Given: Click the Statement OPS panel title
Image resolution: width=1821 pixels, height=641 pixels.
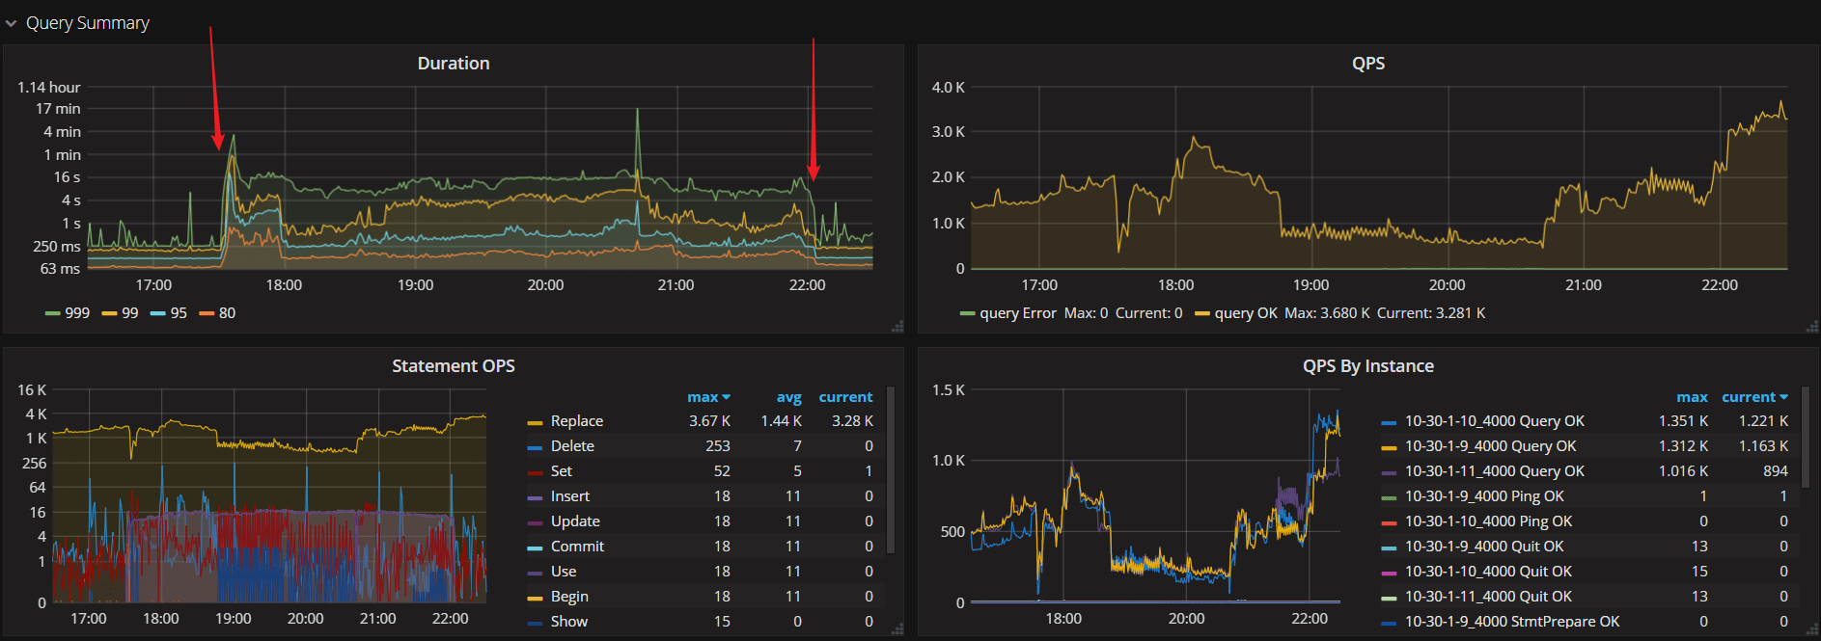Looking at the screenshot, I should [453, 366].
